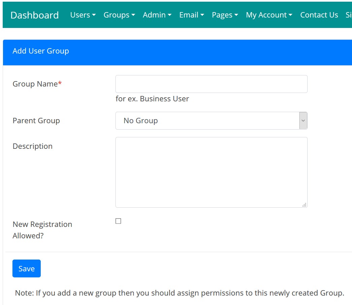Enable the New Registration Allowed checkbox
The image size is (352, 305).
118,221
